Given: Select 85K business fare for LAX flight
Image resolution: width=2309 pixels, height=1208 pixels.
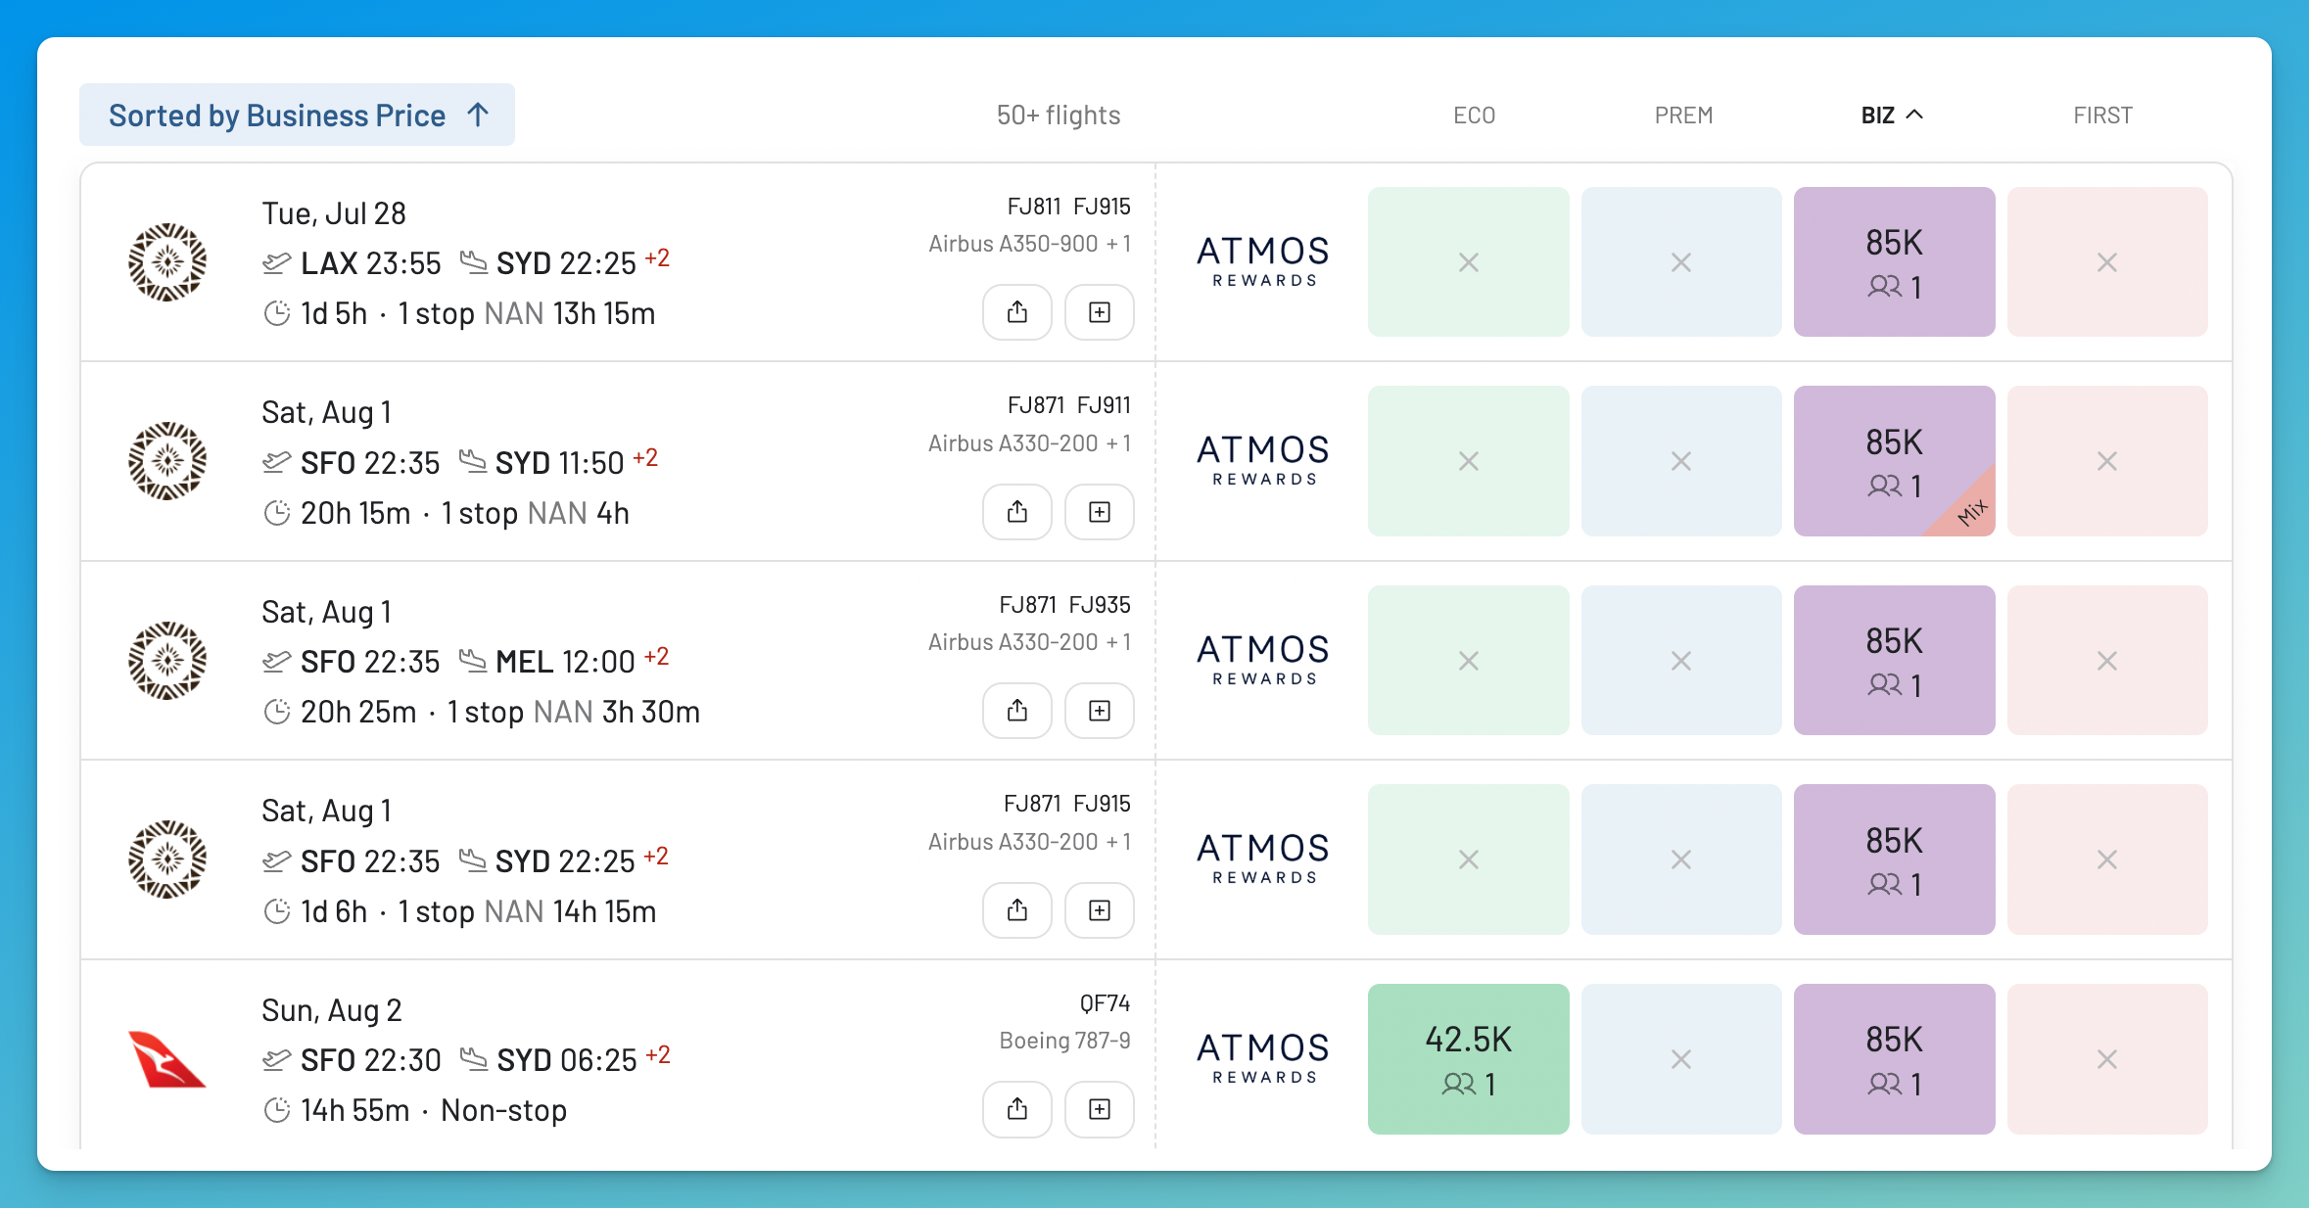Looking at the screenshot, I should click(1894, 262).
